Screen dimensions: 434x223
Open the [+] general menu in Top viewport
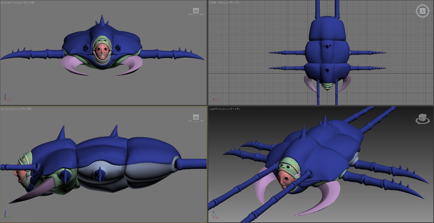coord(211,2)
